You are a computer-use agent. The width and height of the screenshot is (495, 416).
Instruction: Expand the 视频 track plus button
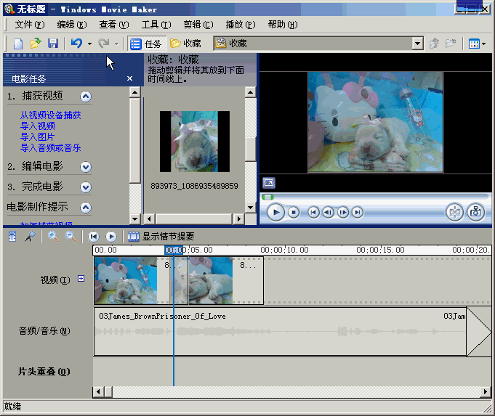click(x=81, y=279)
